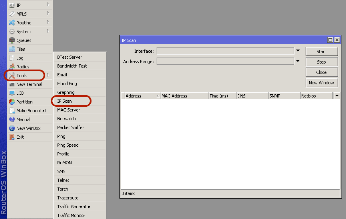346x219 pixels.
Task: Close the IP Scan window with X
Action: [x=337, y=40]
